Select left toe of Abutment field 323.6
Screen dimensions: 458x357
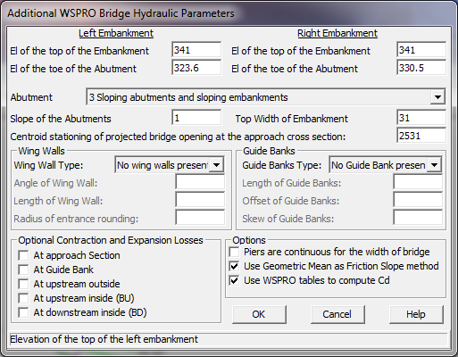pos(196,68)
